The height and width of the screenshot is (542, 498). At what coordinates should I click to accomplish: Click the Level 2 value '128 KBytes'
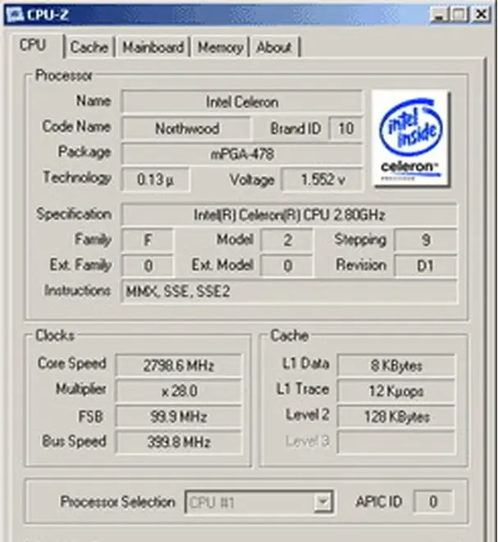coord(396,416)
